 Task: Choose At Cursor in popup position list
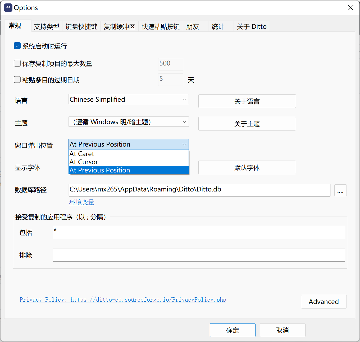129,162
